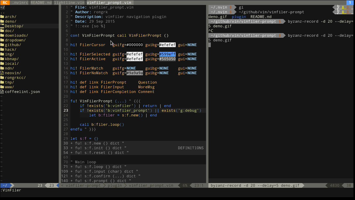Image resolution: width=355 pixels, height=200 pixels.
Task: Click demo.gif in terminal ls output
Action: tap(218, 17)
